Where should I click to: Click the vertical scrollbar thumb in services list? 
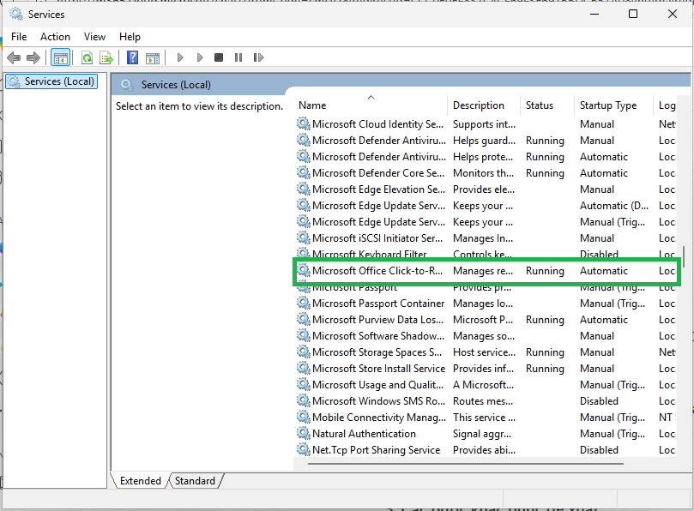tap(685, 255)
